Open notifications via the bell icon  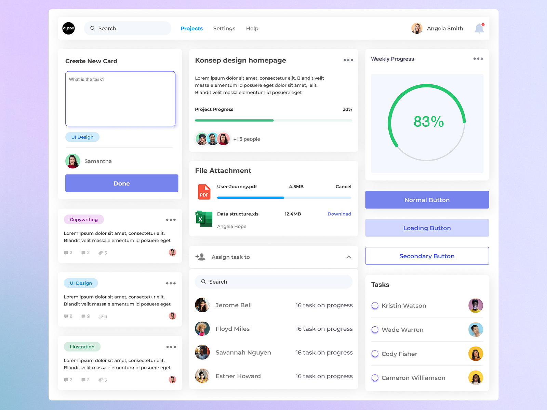479,28
